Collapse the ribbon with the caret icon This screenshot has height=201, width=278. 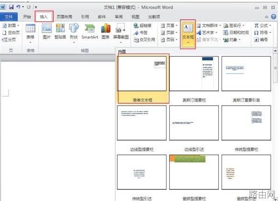click(x=266, y=17)
